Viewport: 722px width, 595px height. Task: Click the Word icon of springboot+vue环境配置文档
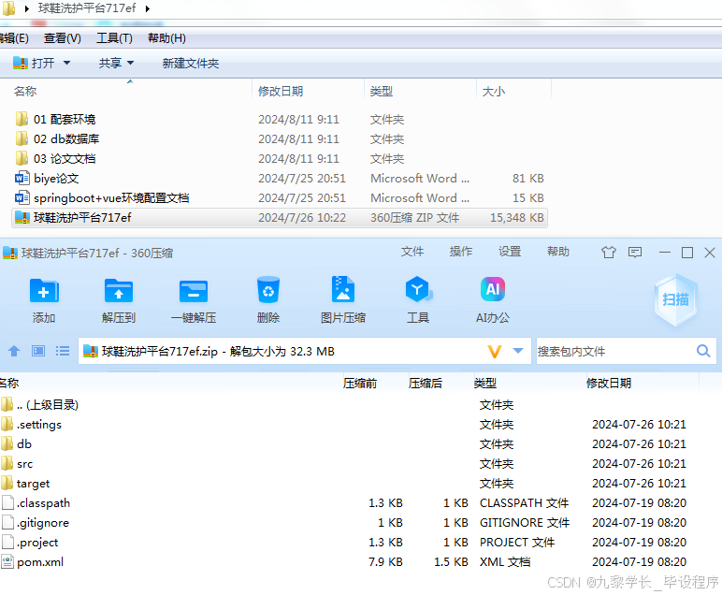click(22, 198)
